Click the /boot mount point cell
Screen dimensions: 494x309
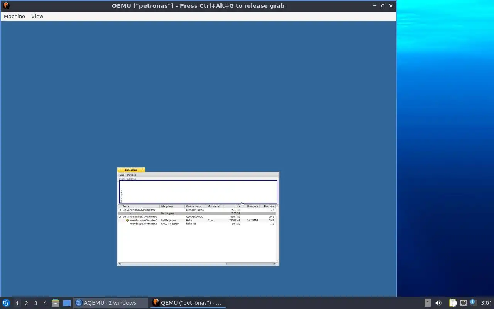point(210,220)
